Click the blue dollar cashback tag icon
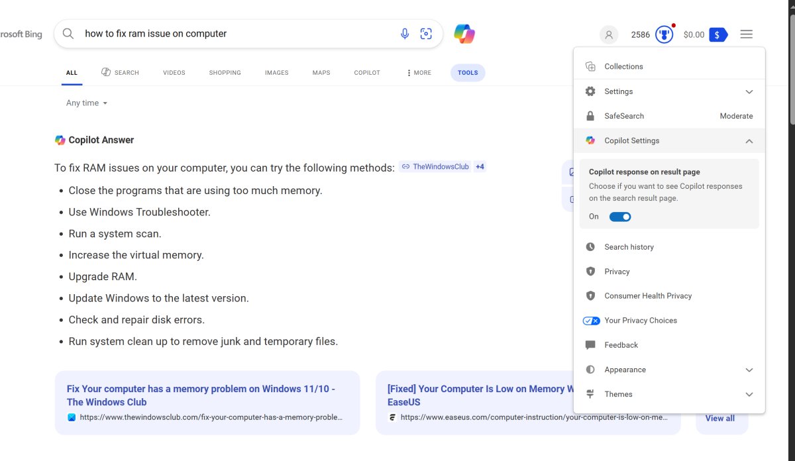795x461 pixels. (718, 34)
